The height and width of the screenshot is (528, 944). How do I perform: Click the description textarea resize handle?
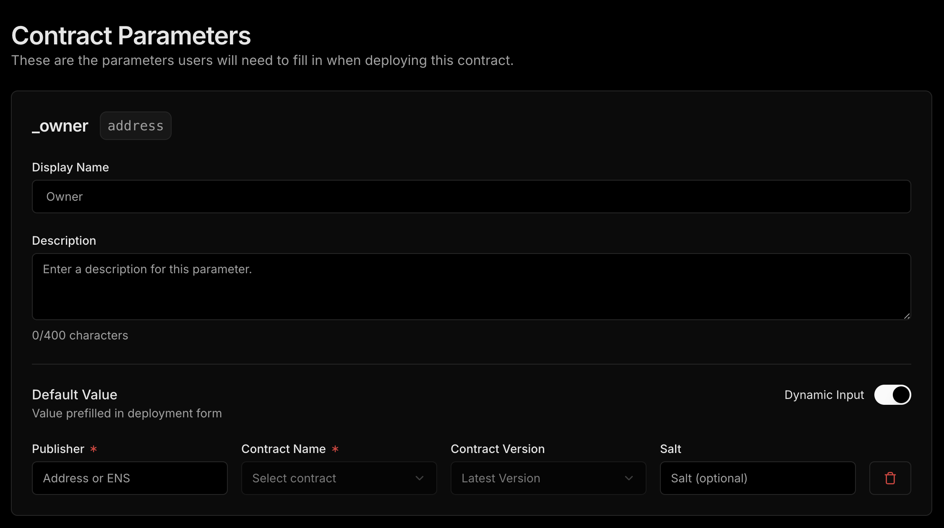907,316
